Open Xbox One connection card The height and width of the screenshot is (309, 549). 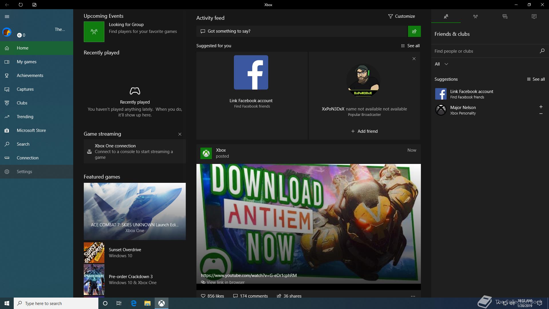tap(135, 151)
